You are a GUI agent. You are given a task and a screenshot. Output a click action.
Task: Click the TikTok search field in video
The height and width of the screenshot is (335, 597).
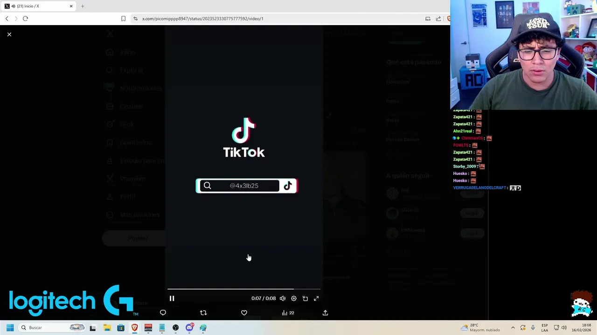239,186
